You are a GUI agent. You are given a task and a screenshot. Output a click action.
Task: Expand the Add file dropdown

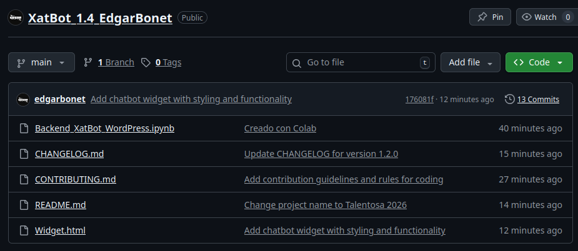click(x=470, y=62)
